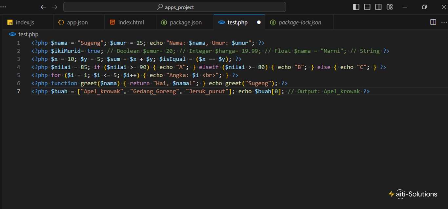Open the editor More Actions menu
The height and width of the screenshot is (209, 448).
pos(444,22)
